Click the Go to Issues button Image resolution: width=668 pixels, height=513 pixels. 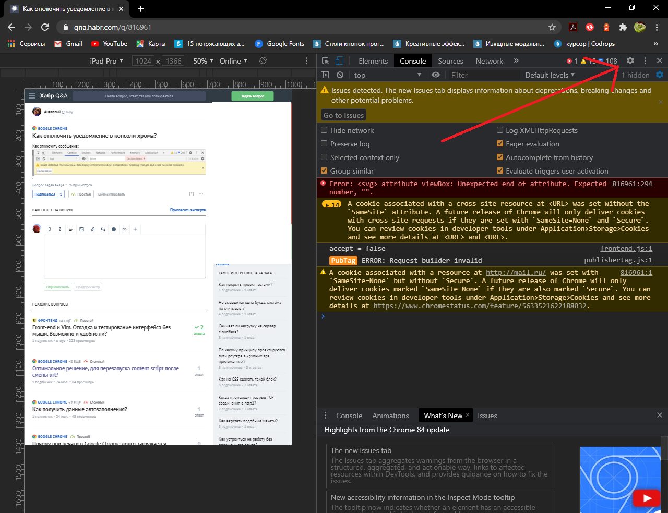coord(343,115)
